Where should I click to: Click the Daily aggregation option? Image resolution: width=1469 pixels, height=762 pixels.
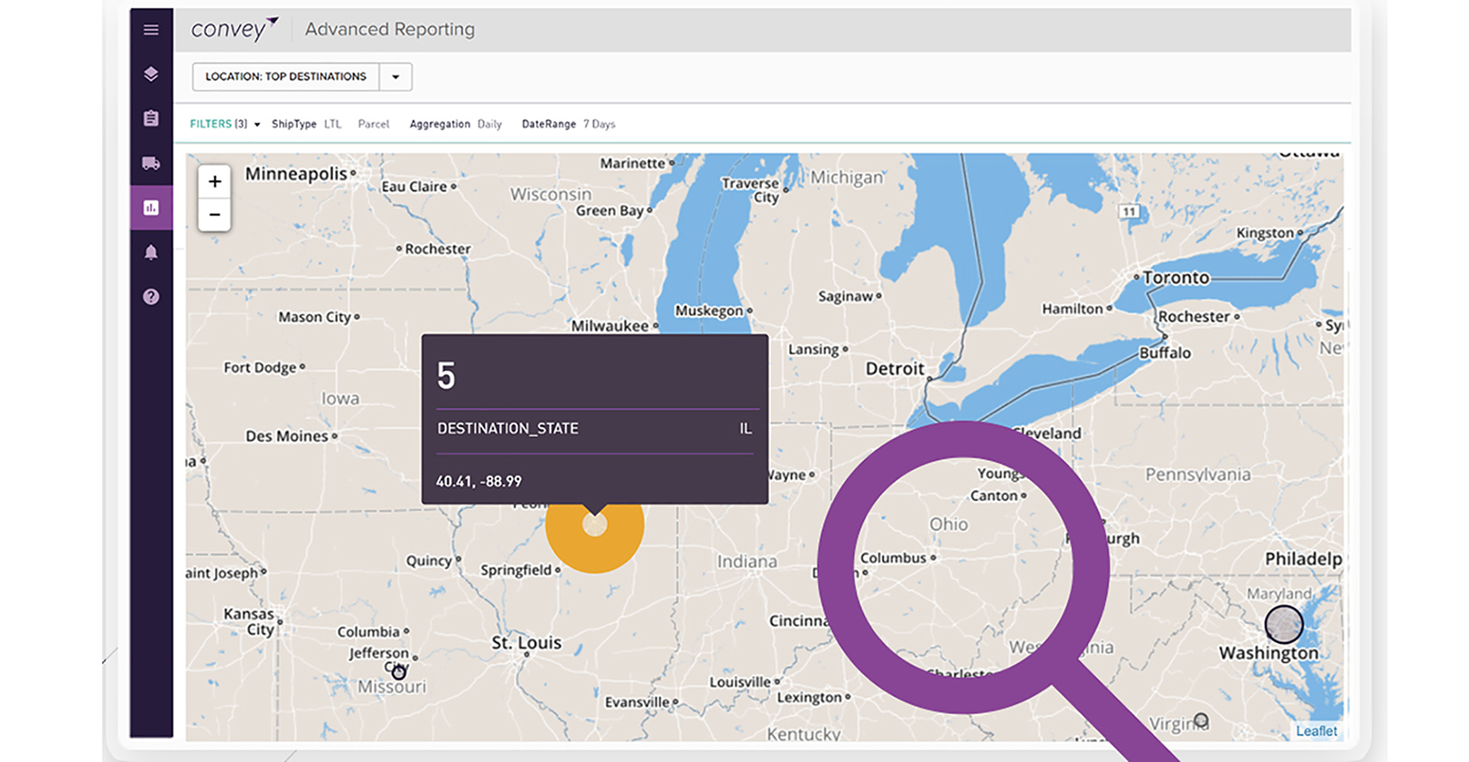489,125
